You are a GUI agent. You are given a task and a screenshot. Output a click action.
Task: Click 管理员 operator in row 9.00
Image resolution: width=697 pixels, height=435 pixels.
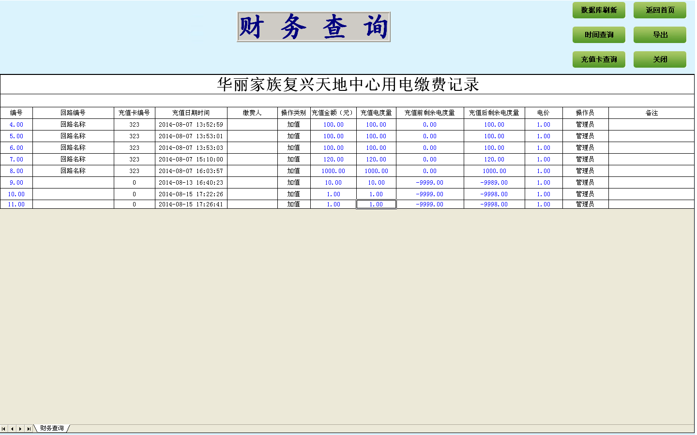point(585,183)
